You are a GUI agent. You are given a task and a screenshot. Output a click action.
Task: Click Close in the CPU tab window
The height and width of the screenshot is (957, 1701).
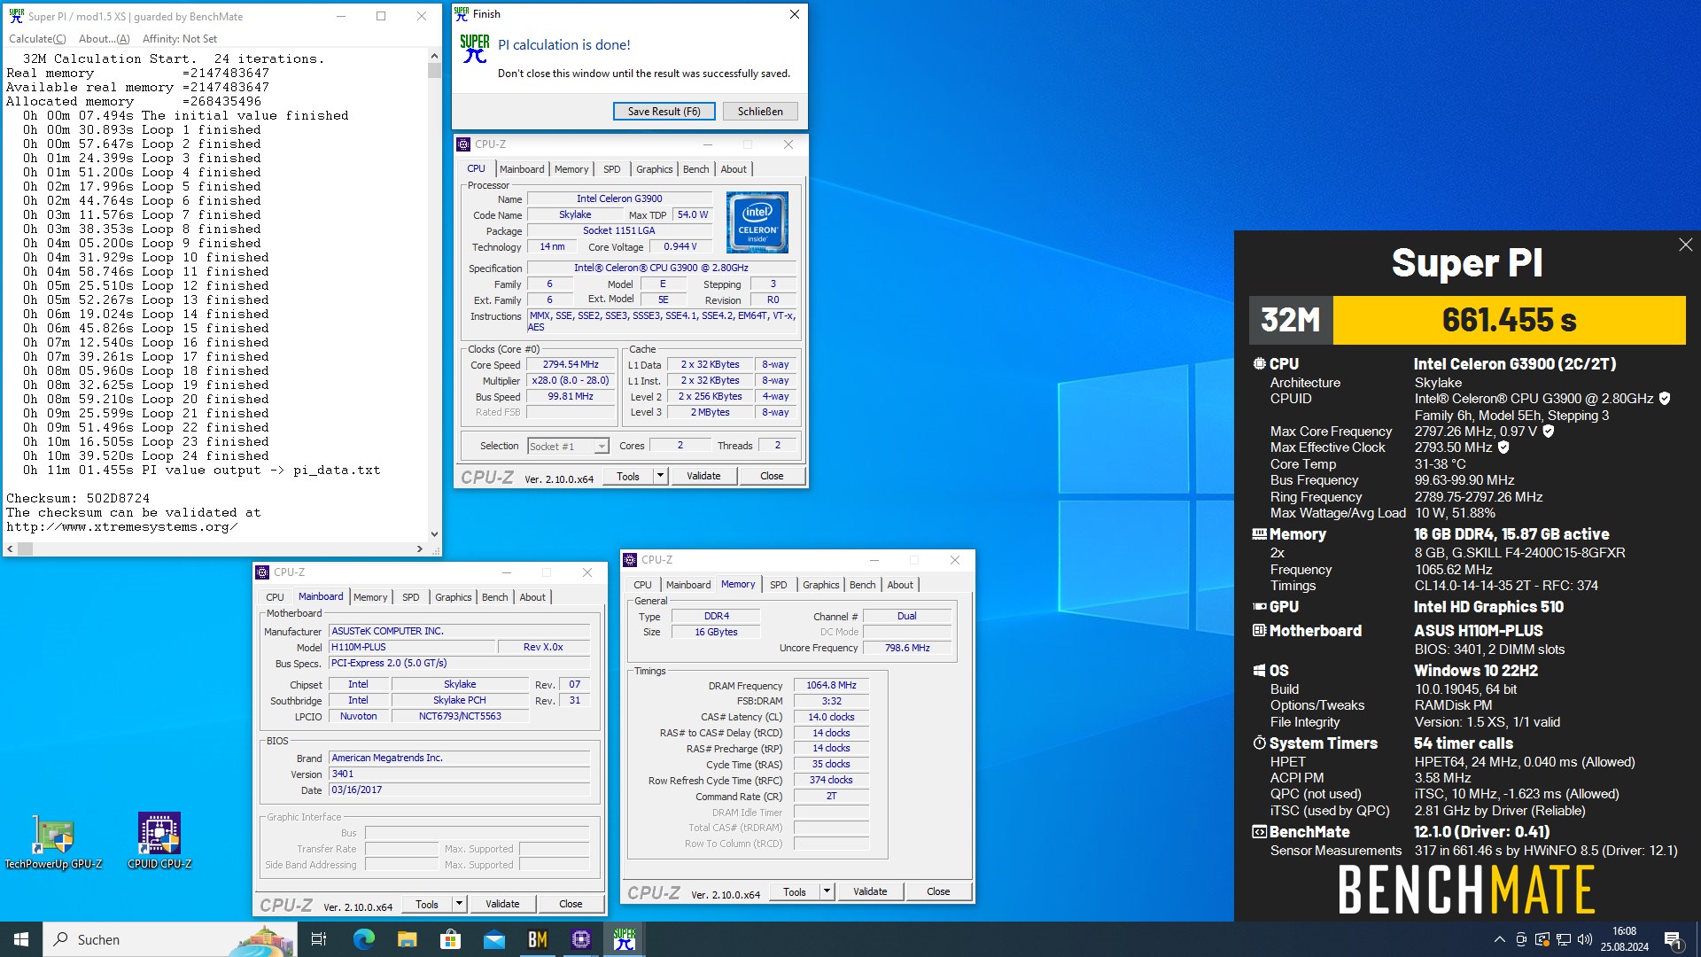click(772, 476)
